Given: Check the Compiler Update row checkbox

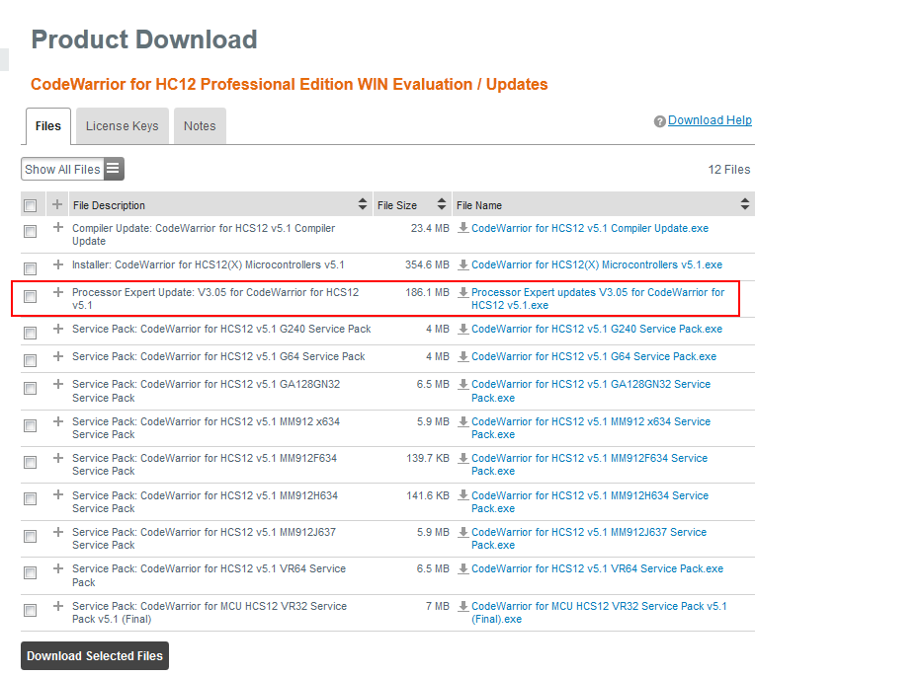Looking at the screenshot, I should [30, 232].
